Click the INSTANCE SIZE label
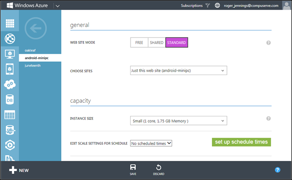Viewport: 292px width, 180px height. 81,118
